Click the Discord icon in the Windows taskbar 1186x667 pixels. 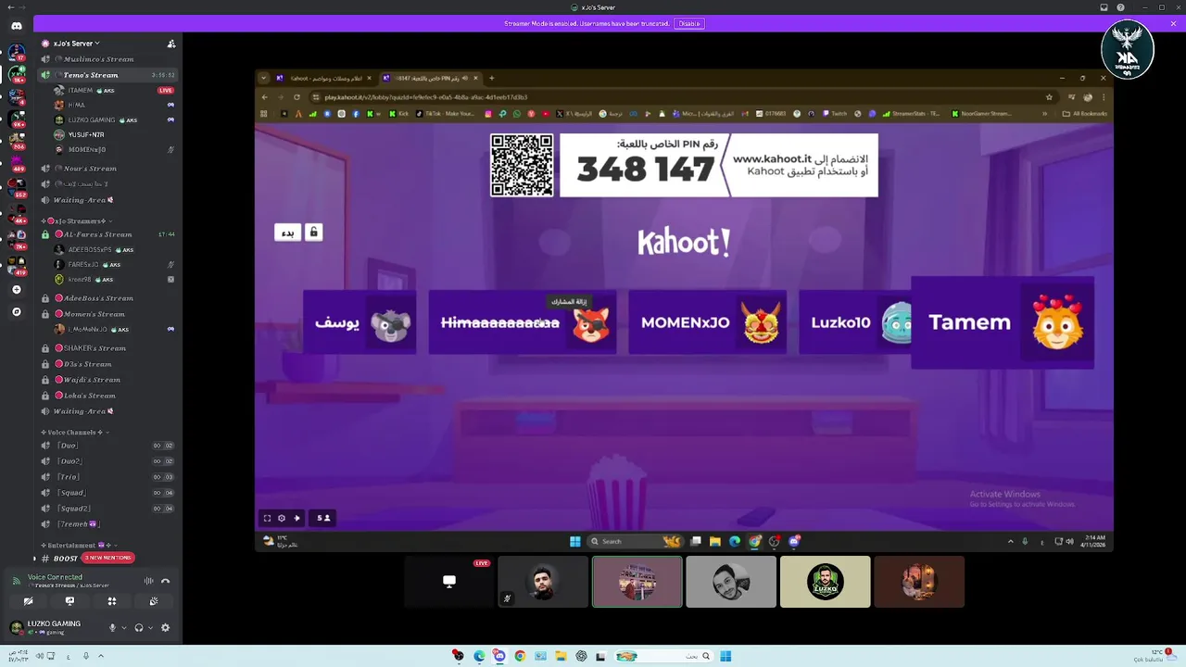click(499, 656)
